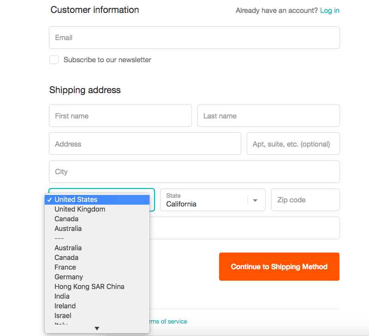Select the checked United States option

(76, 200)
